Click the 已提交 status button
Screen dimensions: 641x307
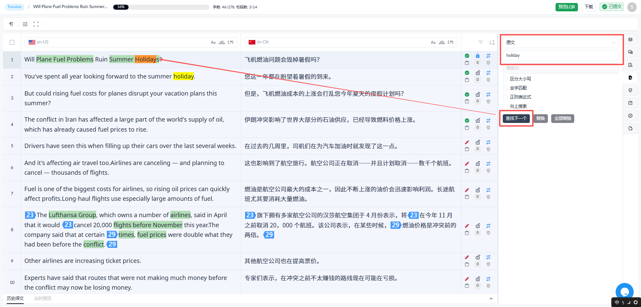click(x=612, y=7)
